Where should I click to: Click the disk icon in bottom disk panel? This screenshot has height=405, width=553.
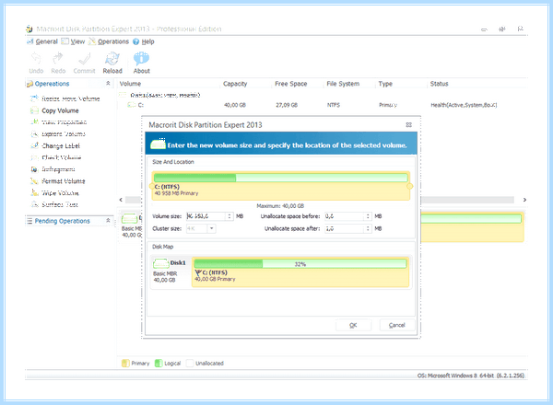[x=129, y=219]
